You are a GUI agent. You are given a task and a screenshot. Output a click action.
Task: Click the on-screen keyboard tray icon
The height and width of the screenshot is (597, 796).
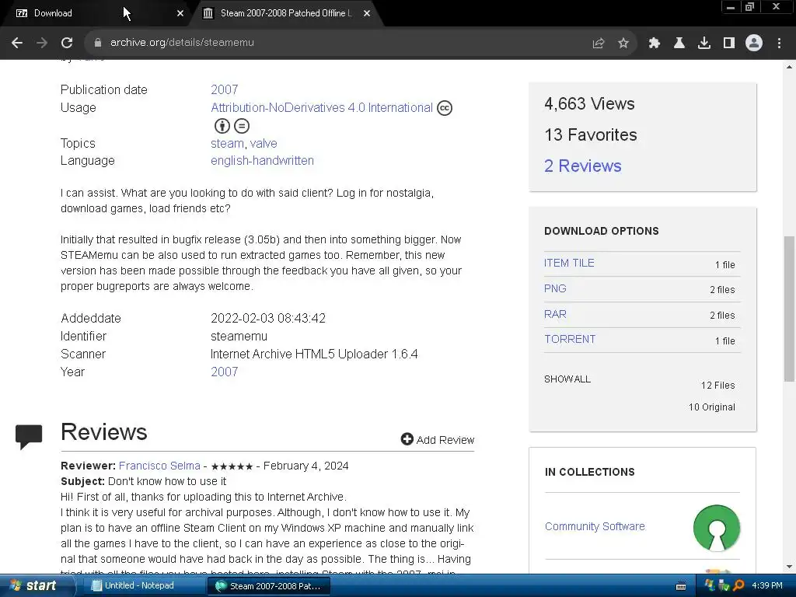[681, 586]
